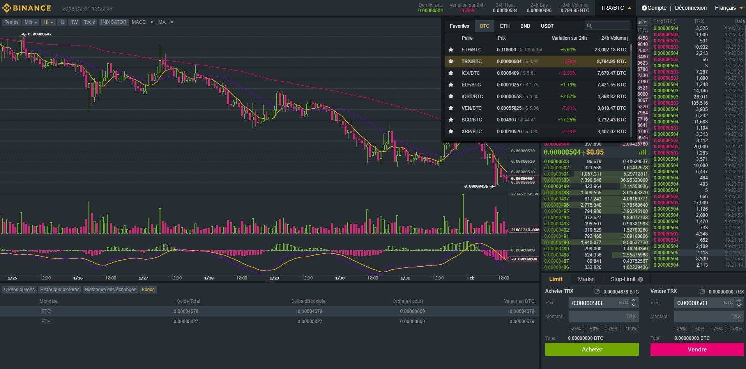Image resolution: width=746 pixels, height=369 pixels.
Task: Switch to the BNB market tab
Action: pos(525,26)
